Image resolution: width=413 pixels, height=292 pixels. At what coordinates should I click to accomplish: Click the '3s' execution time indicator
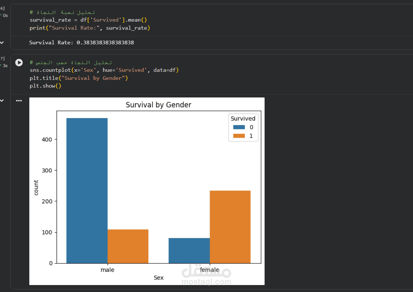click(x=5, y=66)
